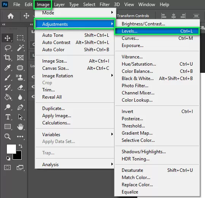Image resolution: width=205 pixels, height=198 pixels.
Task: Open the Filter menu
Action: pos(105,5)
